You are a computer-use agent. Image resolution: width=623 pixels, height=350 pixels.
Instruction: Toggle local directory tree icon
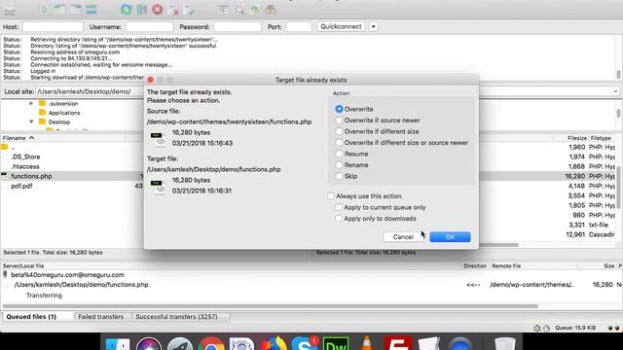coord(59,9)
